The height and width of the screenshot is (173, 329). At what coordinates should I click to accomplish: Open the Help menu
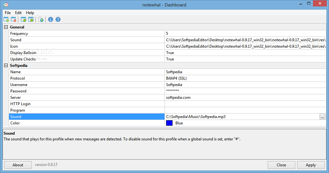click(30, 13)
